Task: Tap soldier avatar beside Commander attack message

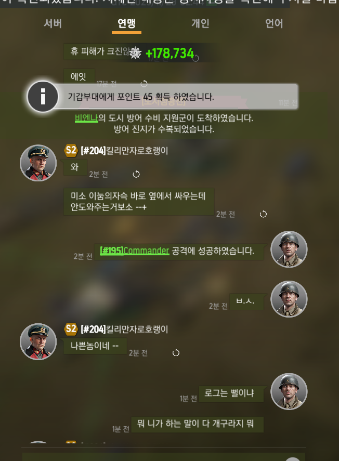Action: (x=289, y=249)
